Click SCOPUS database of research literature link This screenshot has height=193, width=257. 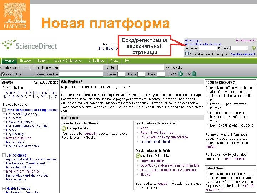pos(170,165)
